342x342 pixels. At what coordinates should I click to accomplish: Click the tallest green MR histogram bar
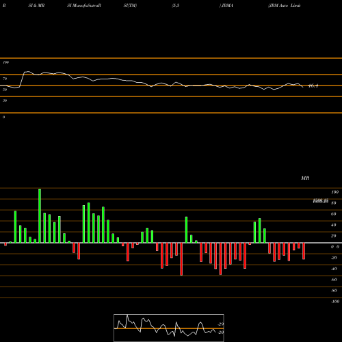pos(40,215)
